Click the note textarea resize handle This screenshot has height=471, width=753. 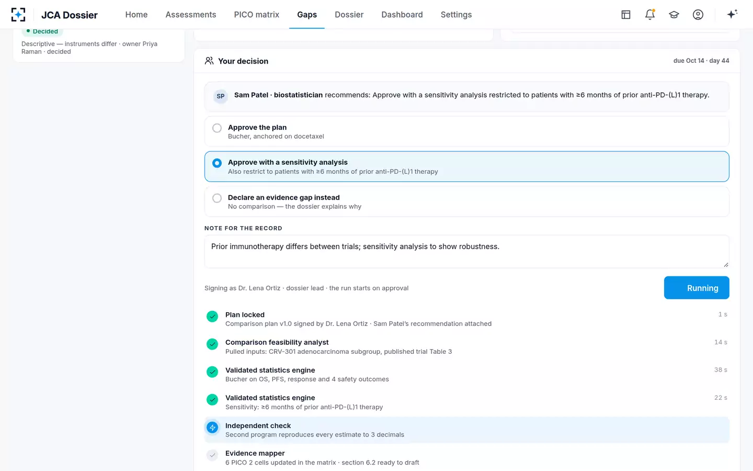[x=726, y=265]
